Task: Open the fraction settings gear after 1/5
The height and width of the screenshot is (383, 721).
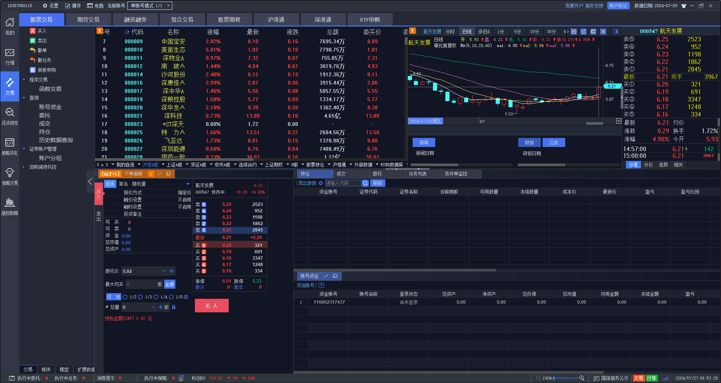Action: point(186,297)
